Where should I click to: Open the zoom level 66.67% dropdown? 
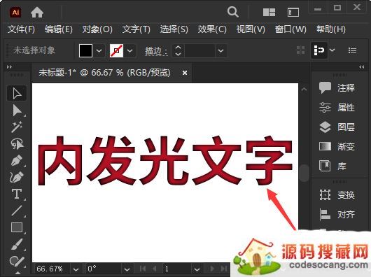(x=76, y=269)
